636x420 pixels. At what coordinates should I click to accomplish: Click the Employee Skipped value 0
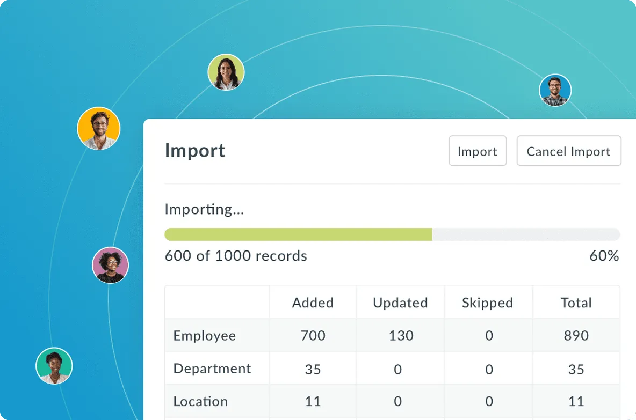[489, 335]
